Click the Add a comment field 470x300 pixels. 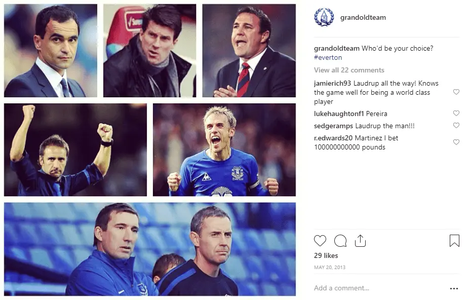click(375, 288)
